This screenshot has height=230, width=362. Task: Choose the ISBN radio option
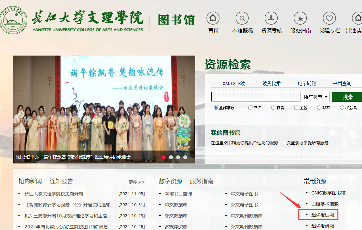[x=319, y=108]
